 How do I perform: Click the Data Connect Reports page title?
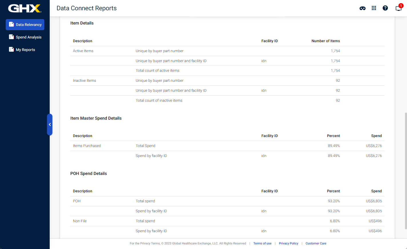tap(87, 8)
